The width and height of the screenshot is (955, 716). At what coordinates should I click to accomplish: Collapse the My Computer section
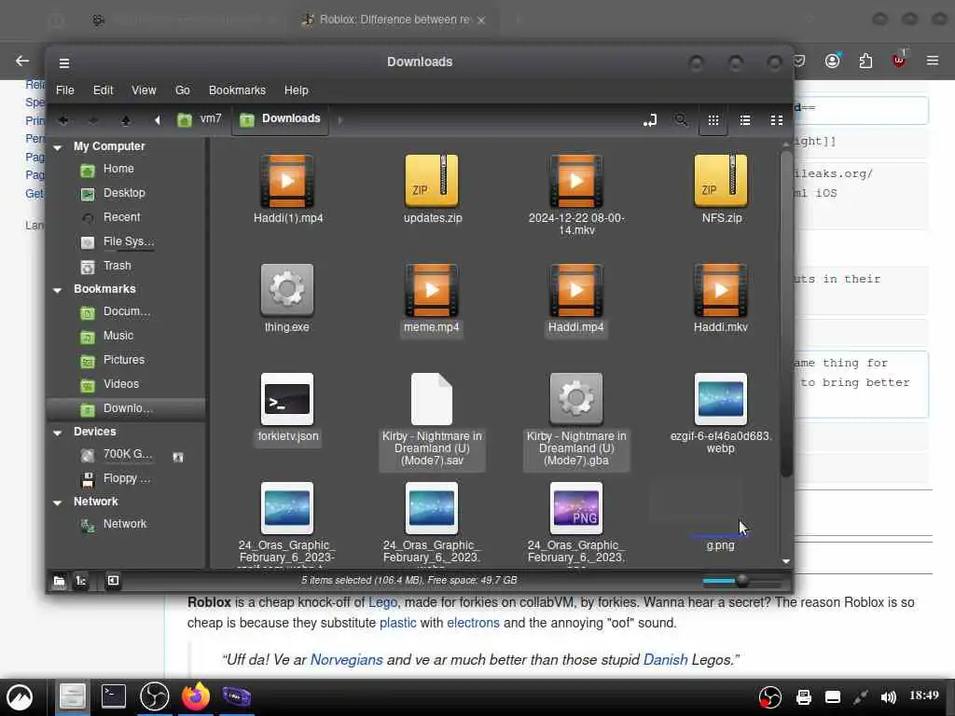pos(58,147)
